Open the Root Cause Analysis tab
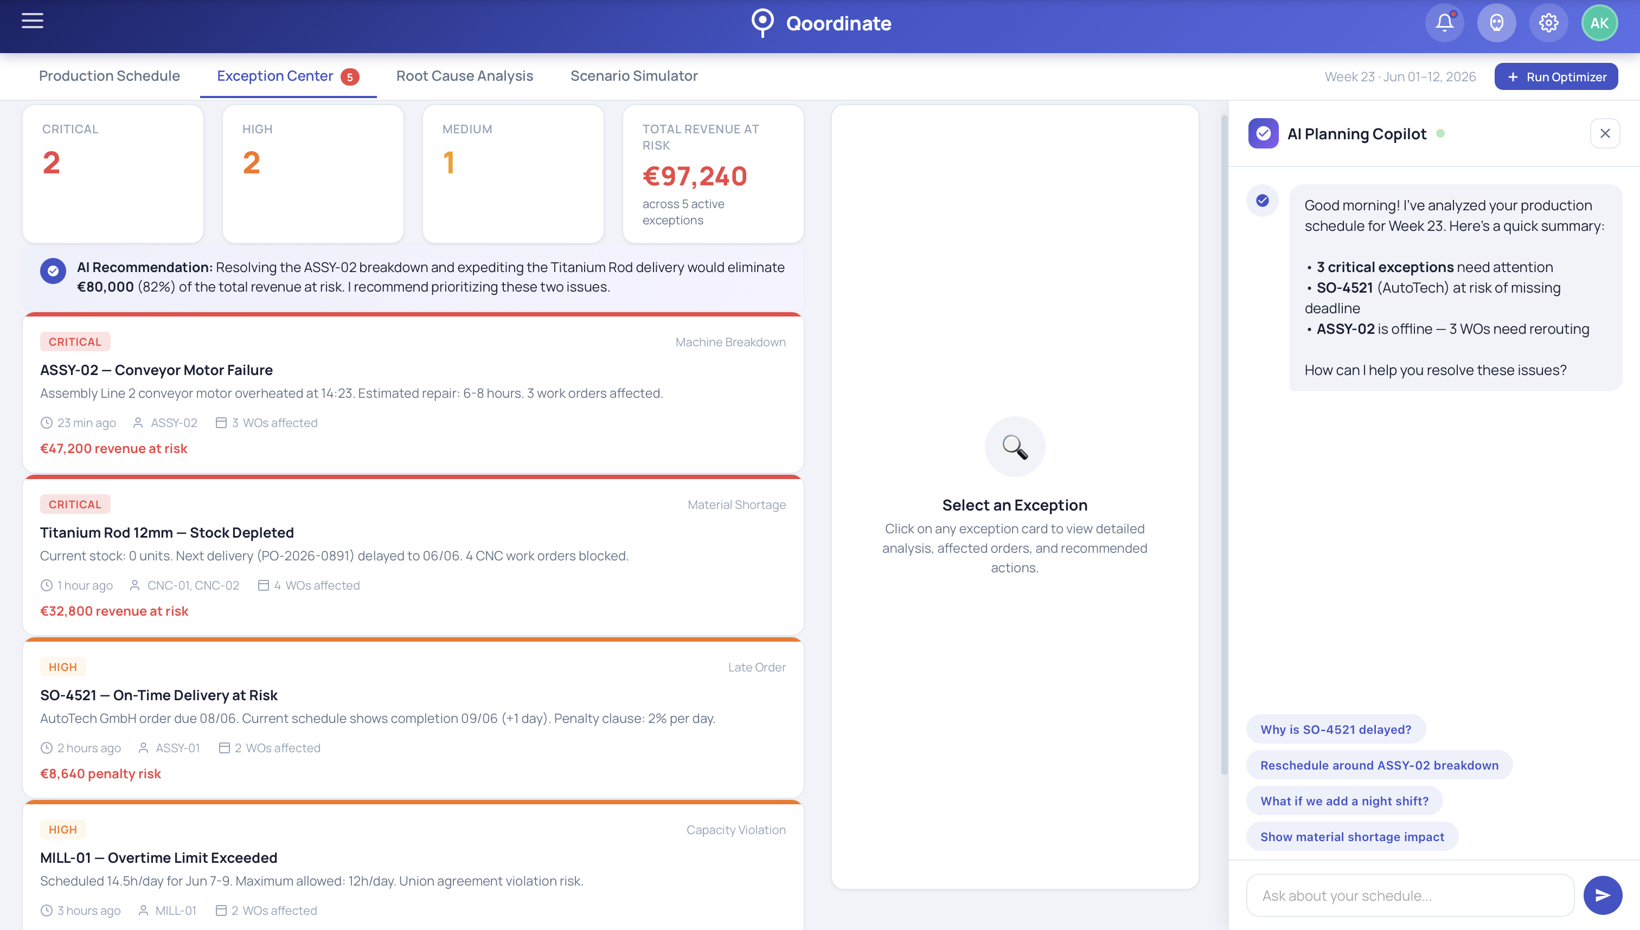 [465, 76]
